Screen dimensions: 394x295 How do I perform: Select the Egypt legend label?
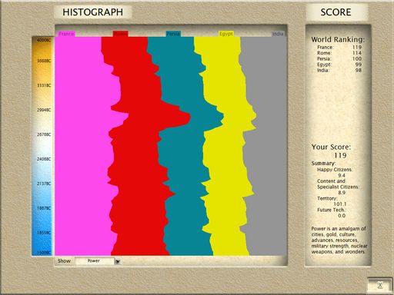click(226, 34)
